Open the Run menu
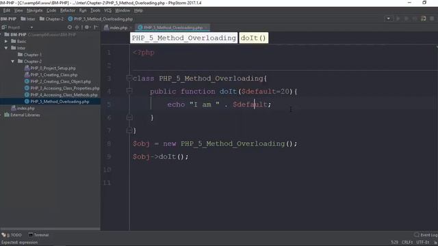Viewport: 438px width, 246px height. pos(83,10)
